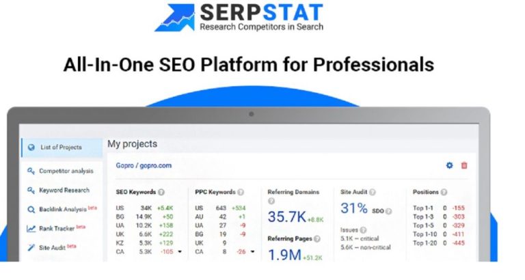
Task: Delete Gopro project with trash icon
Action: pos(464,165)
